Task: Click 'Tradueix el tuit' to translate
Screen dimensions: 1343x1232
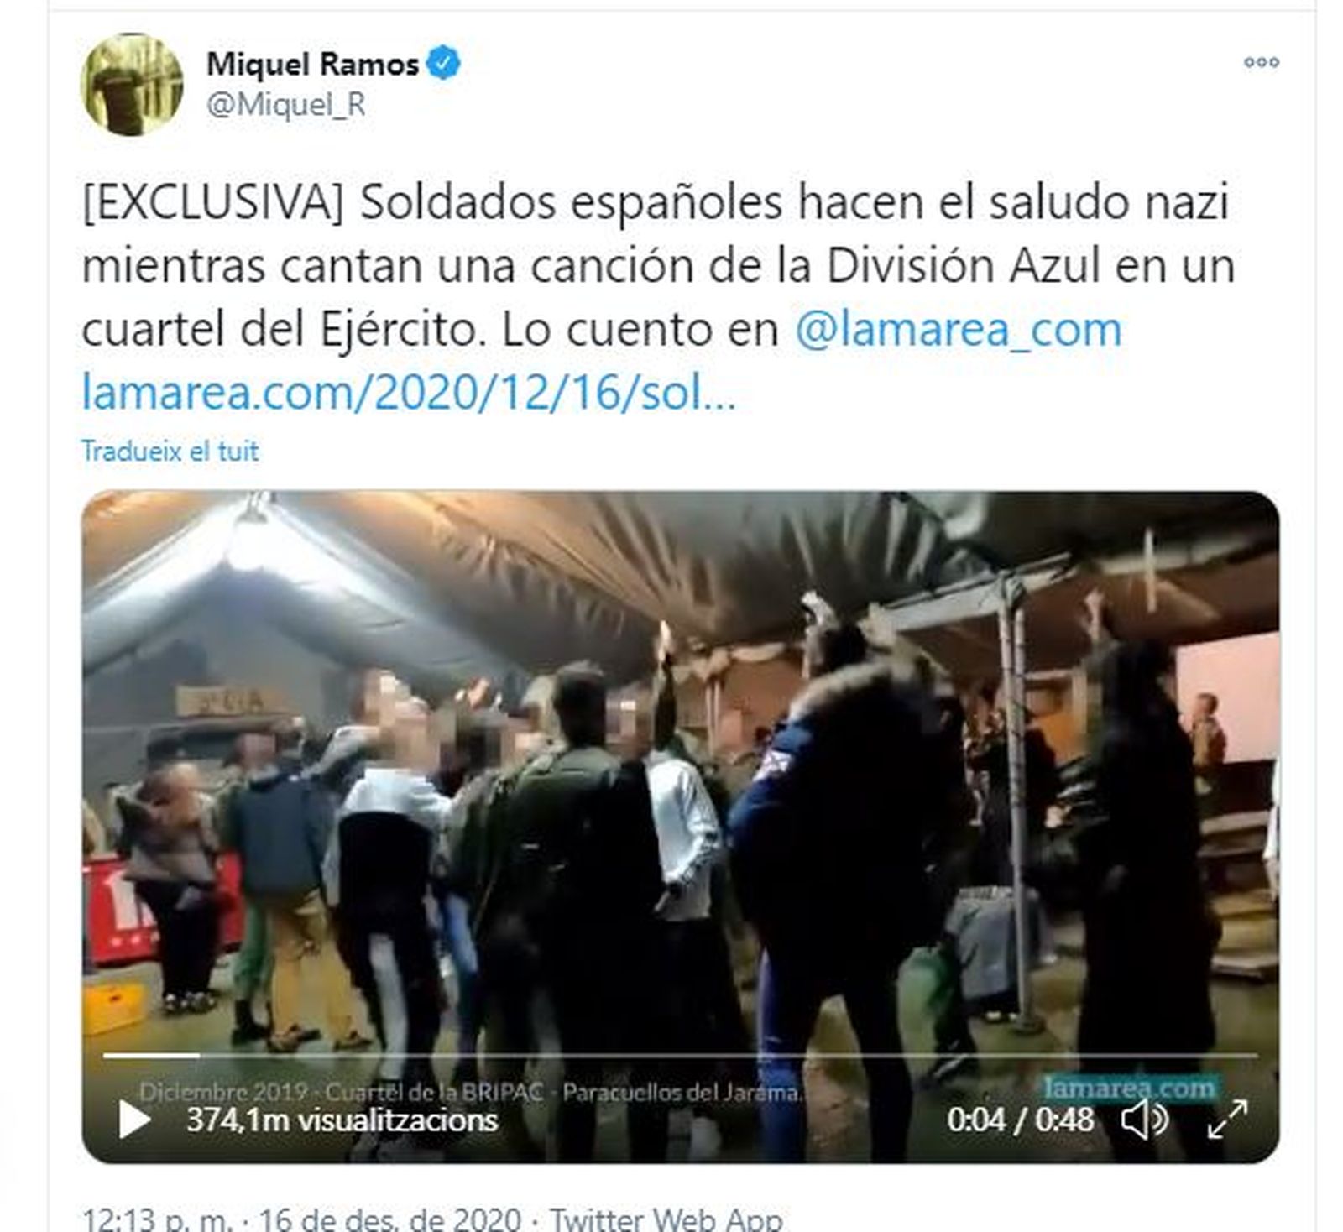Action: (170, 452)
